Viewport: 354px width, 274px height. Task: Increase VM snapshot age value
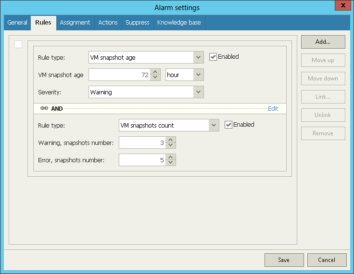155,72
